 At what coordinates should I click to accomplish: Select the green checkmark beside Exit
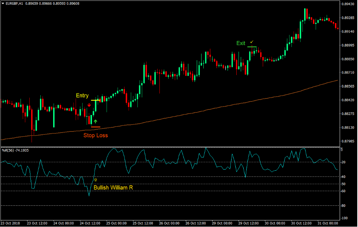251,42
